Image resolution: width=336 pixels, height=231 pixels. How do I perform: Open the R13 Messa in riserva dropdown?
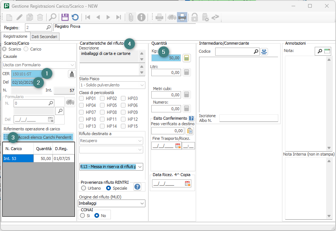140,167
